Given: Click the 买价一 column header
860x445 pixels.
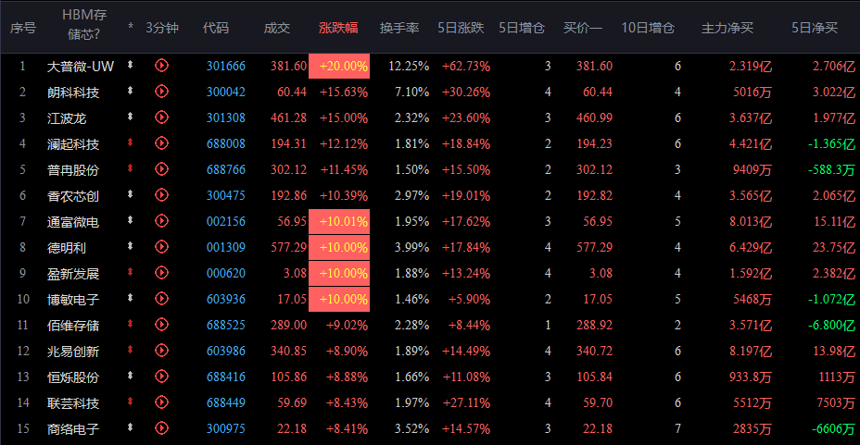Looking at the screenshot, I should pyautogui.click(x=583, y=28).
